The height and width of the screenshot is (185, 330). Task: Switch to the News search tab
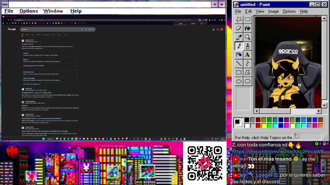[x=33, y=35]
